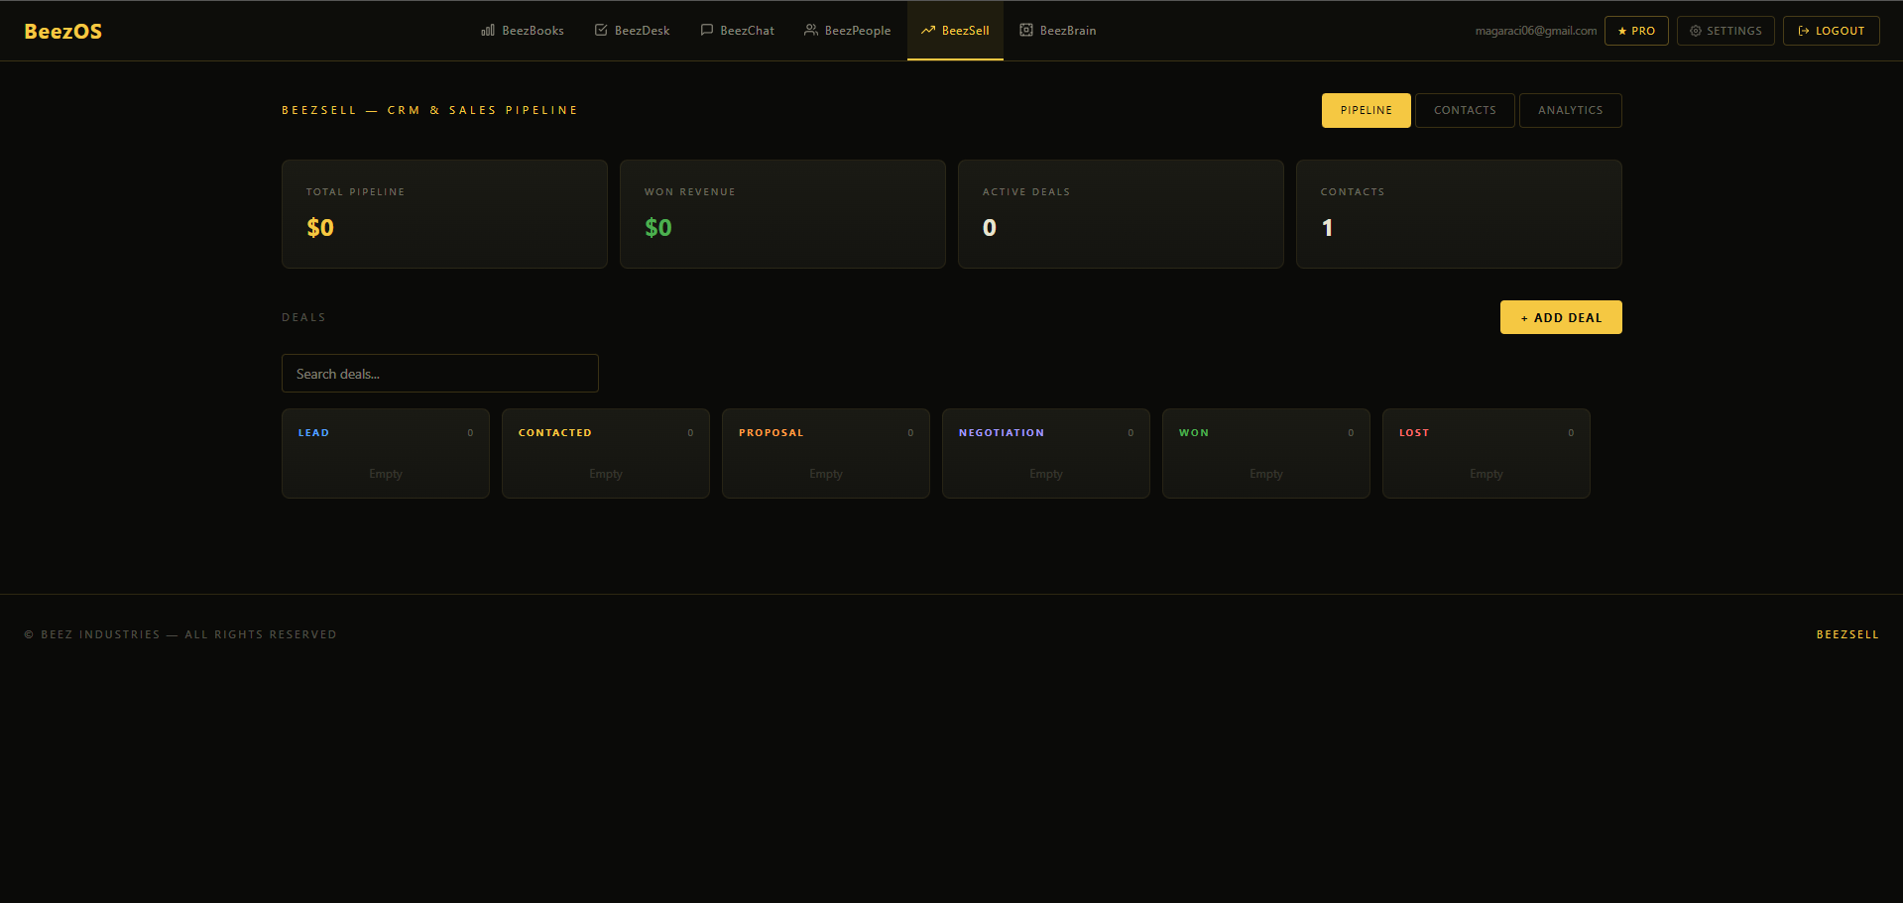This screenshot has height=903, width=1903.
Task: Click the Lost column header
Action: tap(1414, 433)
